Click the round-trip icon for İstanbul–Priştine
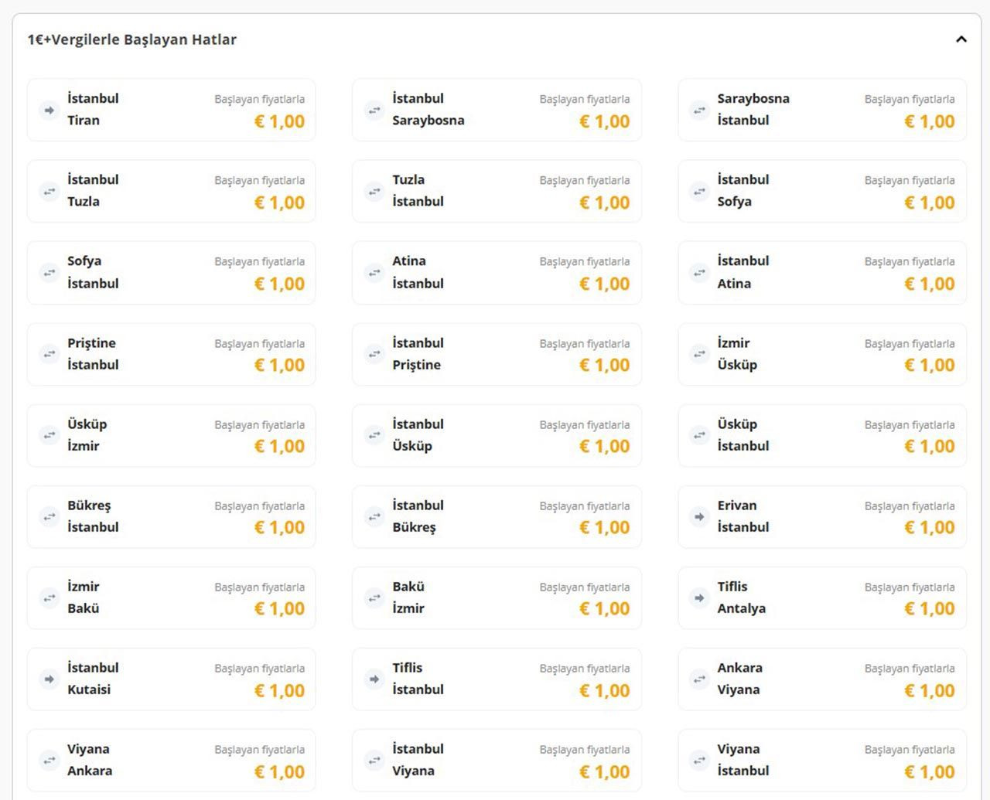Viewport: 990px width, 800px height. click(374, 355)
